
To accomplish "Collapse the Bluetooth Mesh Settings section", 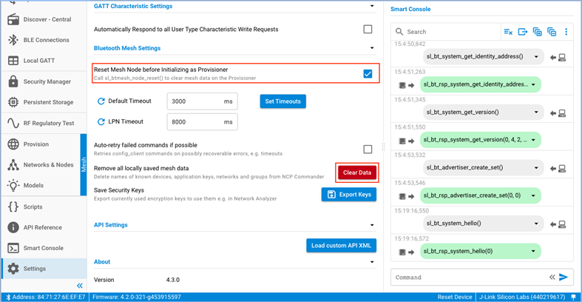I will tap(372, 48).
